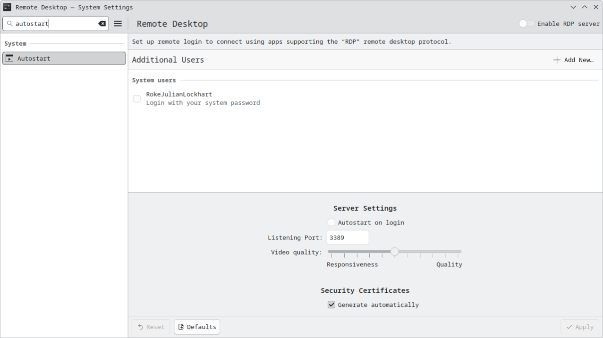Click the plus icon to add new user
603x338 pixels.
[557, 60]
